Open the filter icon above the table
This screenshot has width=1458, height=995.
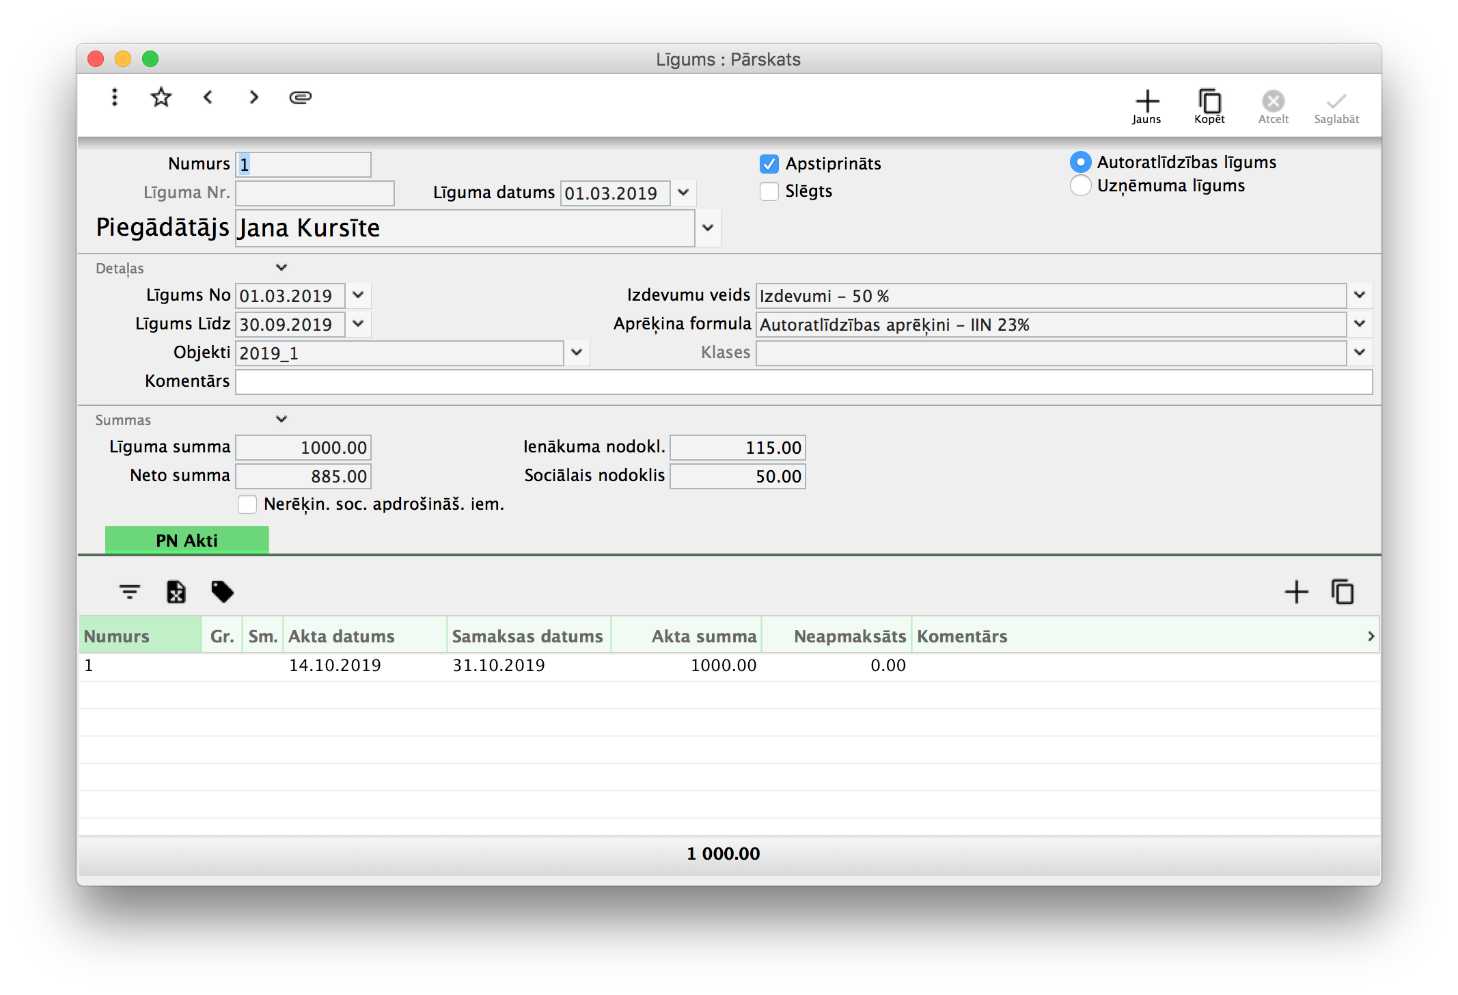[129, 592]
